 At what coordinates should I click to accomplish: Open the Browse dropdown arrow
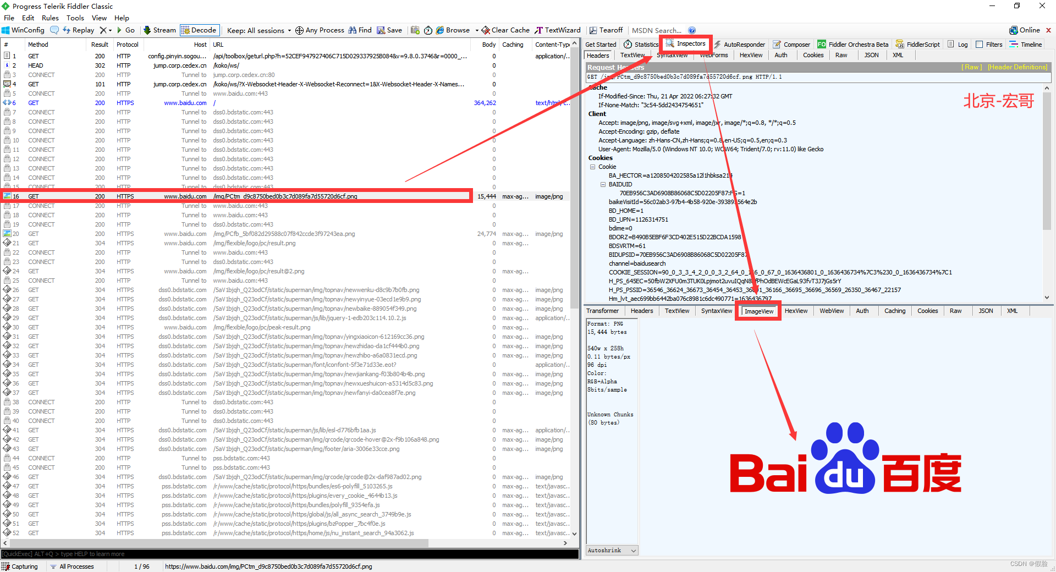click(x=477, y=30)
